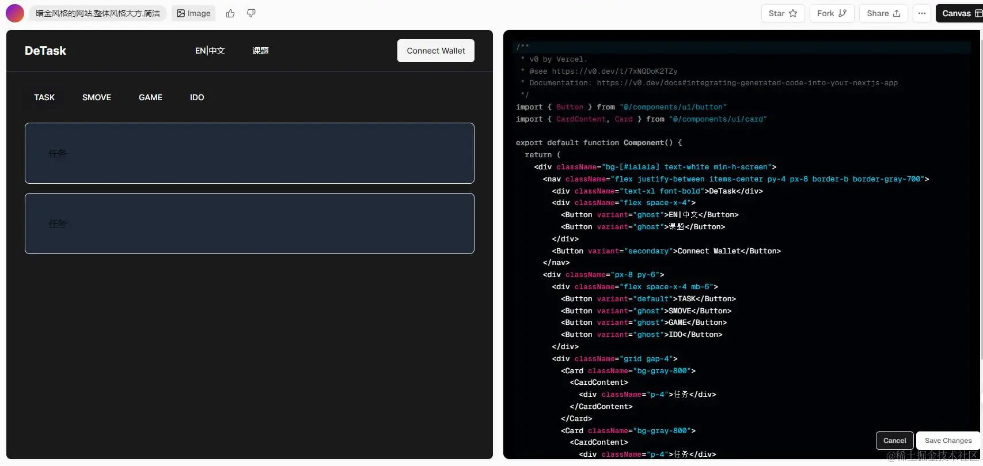Click the "px-8 py-6" div code line
Image resolution: width=983 pixels, height=466 pixels.
(604, 275)
